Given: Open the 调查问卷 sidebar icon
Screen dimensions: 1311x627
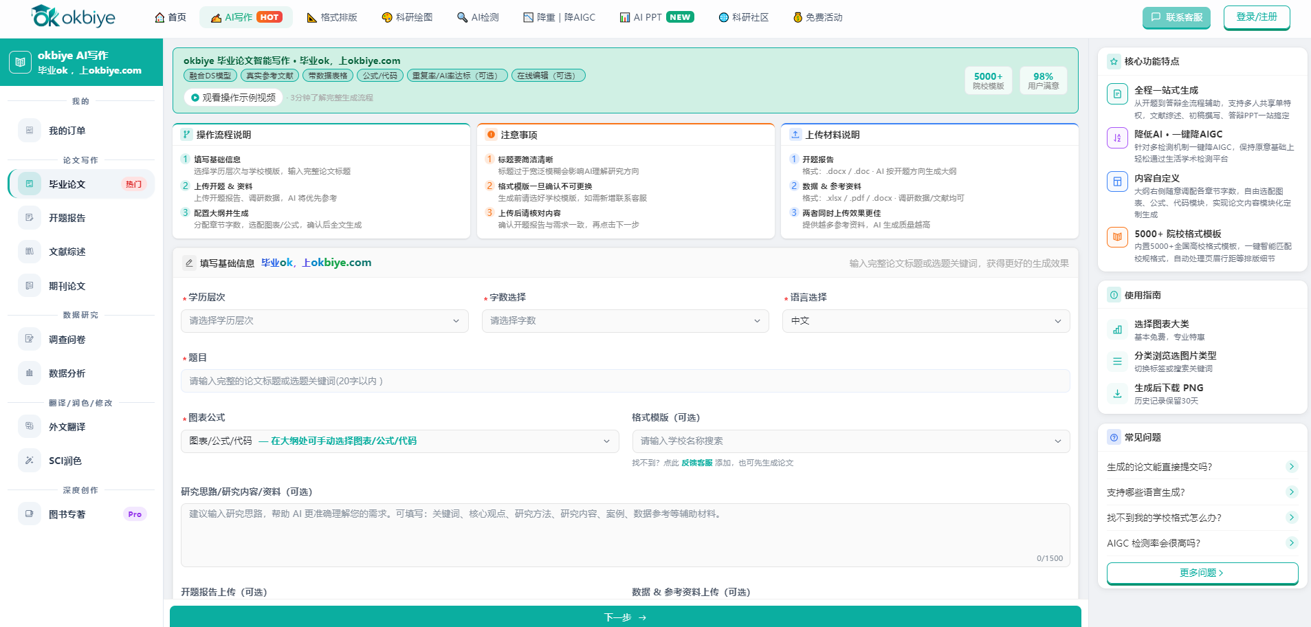Looking at the screenshot, I should point(30,339).
